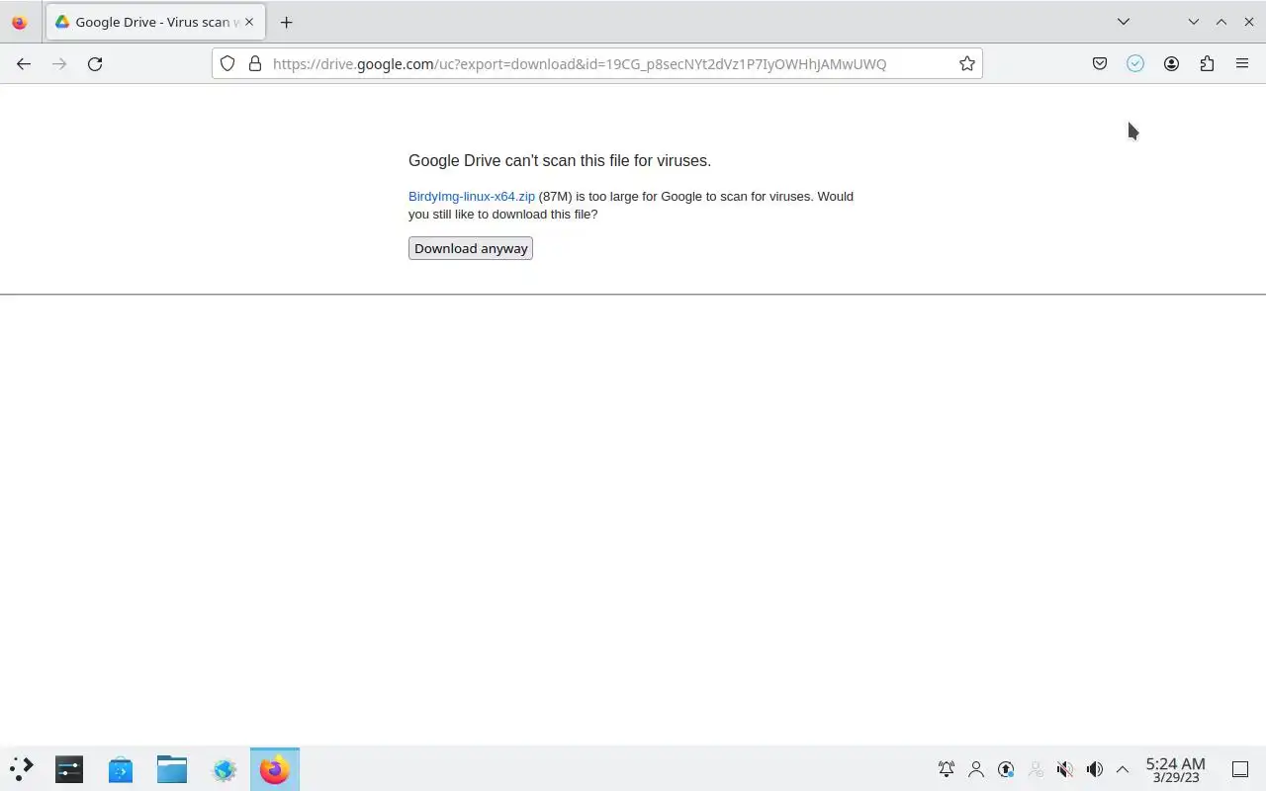Go back to previous page
The image size is (1266, 791).
pos(24,63)
